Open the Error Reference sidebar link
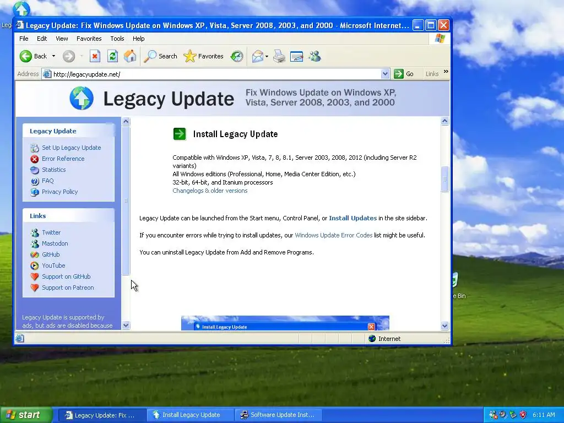The width and height of the screenshot is (564, 423). pos(63,159)
